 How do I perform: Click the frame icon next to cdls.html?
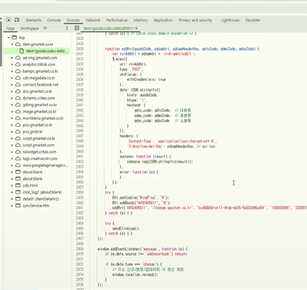18,186
